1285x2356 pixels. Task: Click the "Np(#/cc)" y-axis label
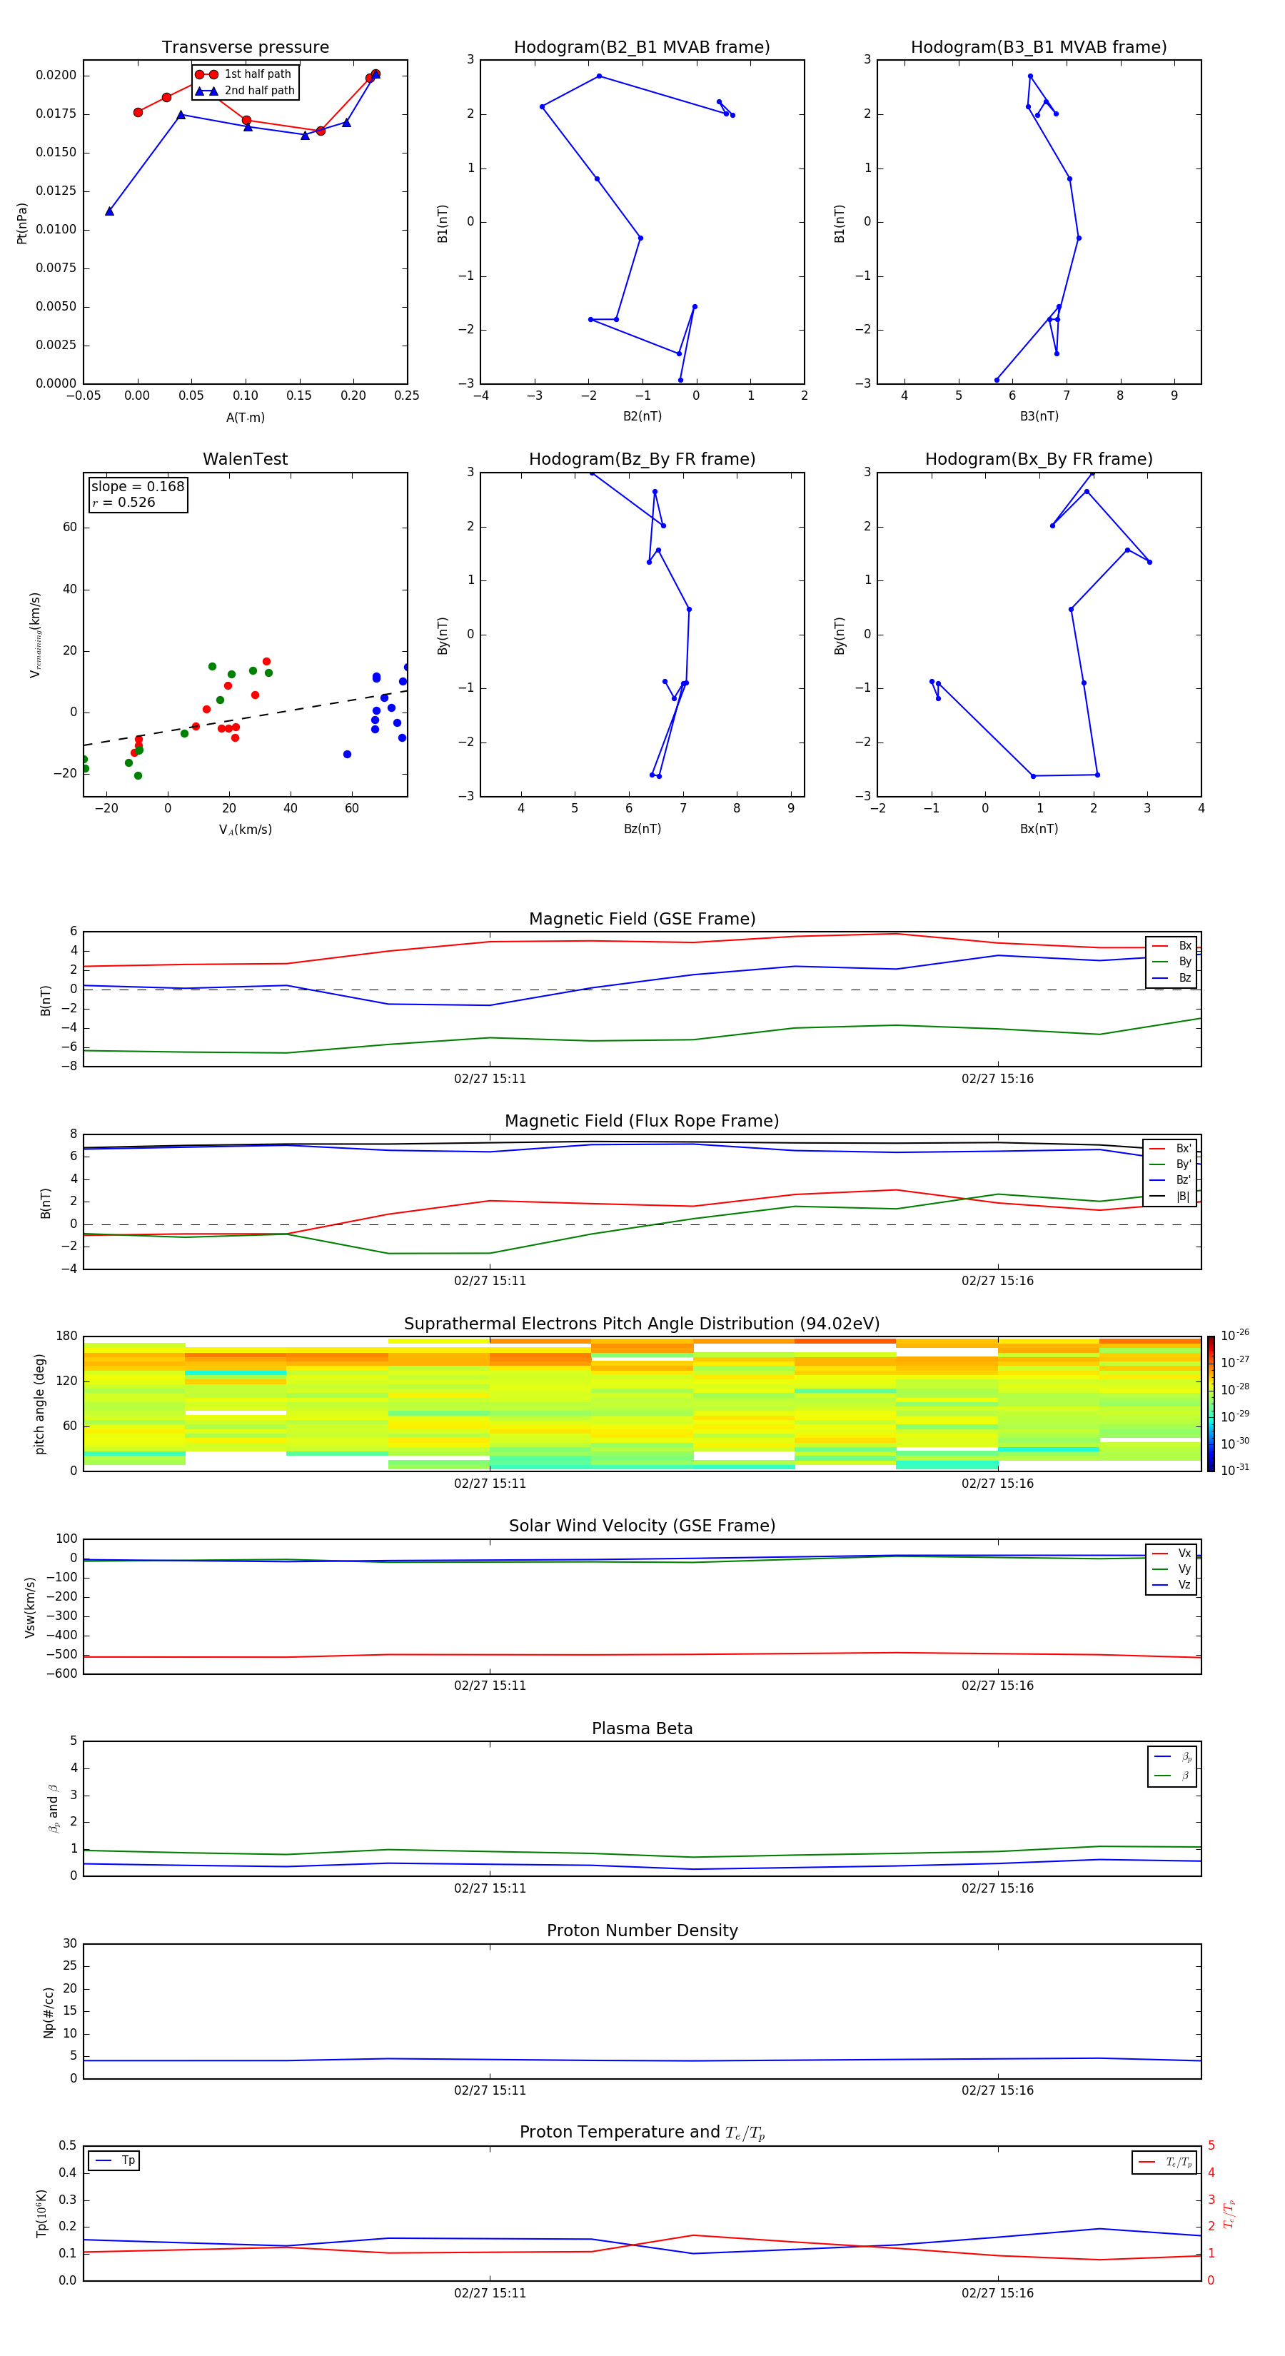click(x=49, y=2012)
